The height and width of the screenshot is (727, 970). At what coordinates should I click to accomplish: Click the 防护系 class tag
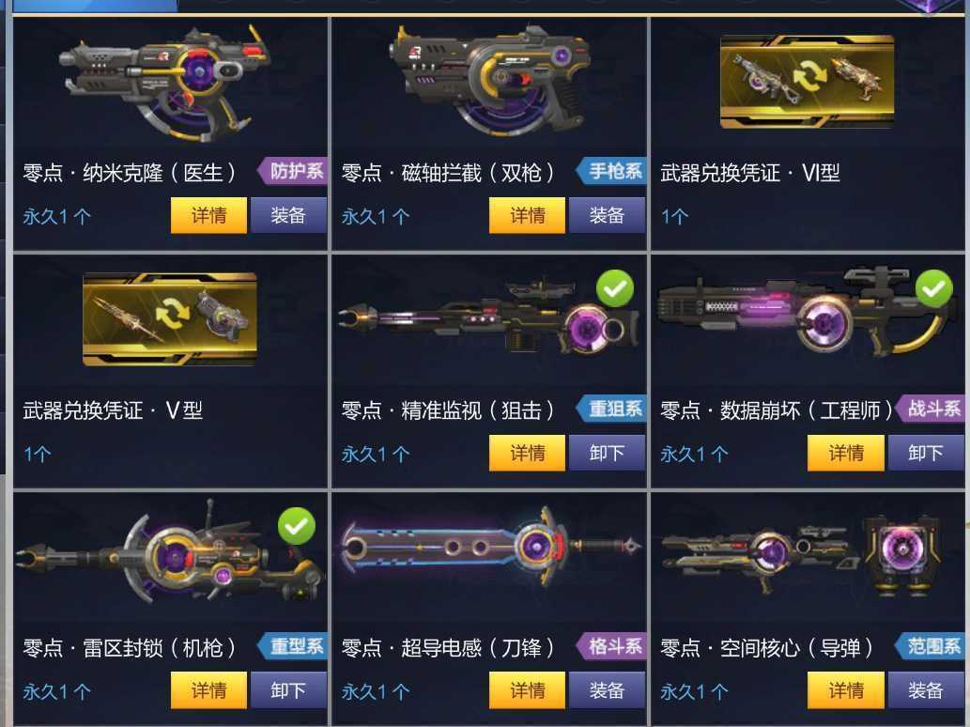[293, 171]
